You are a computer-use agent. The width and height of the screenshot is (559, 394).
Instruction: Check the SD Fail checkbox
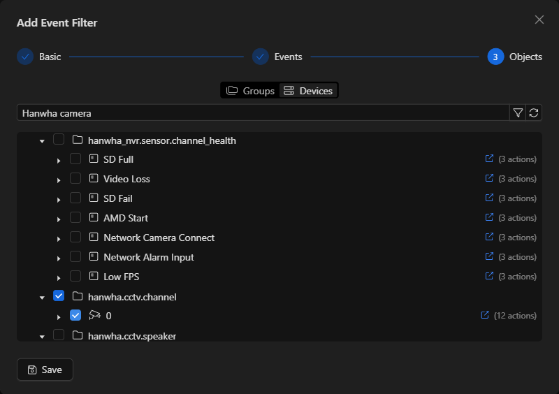click(x=75, y=198)
